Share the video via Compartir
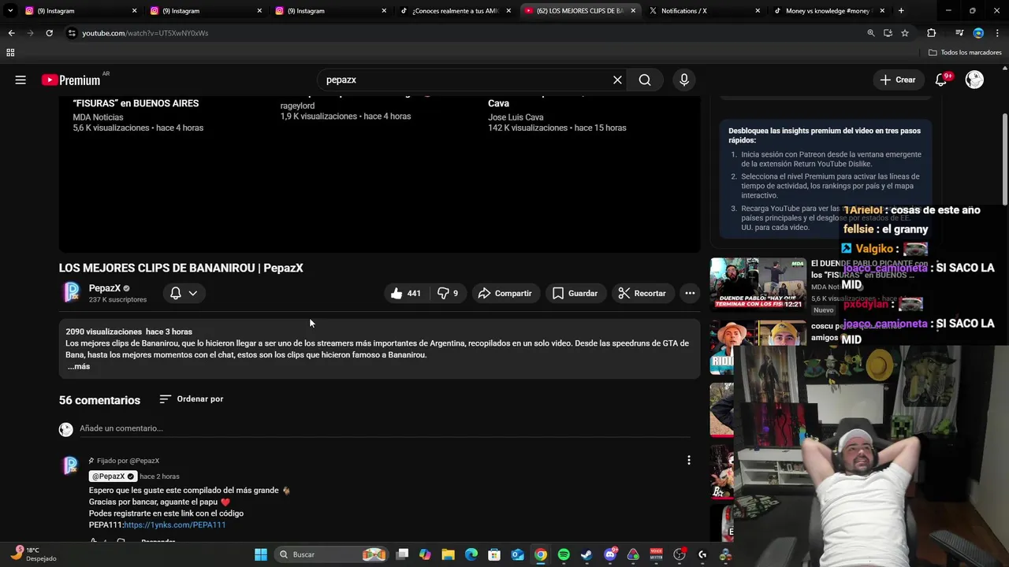This screenshot has height=567, width=1009. click(x=505, y=293)
